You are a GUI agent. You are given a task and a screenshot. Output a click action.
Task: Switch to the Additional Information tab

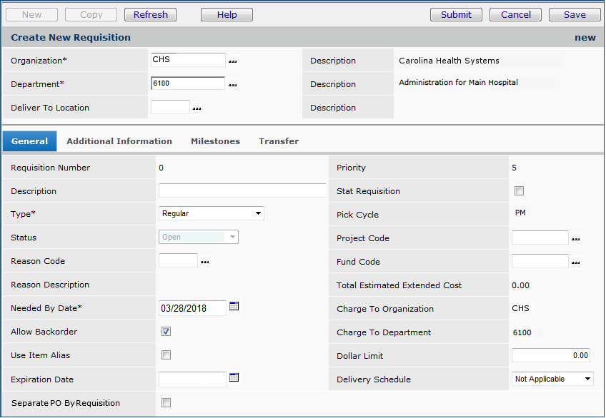[119, 141]
